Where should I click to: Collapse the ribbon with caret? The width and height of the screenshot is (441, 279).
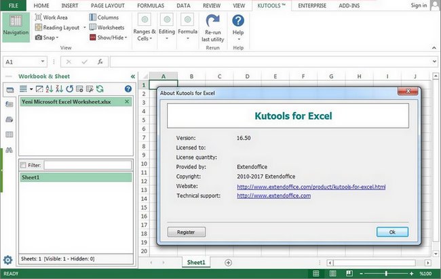(434, 48)
